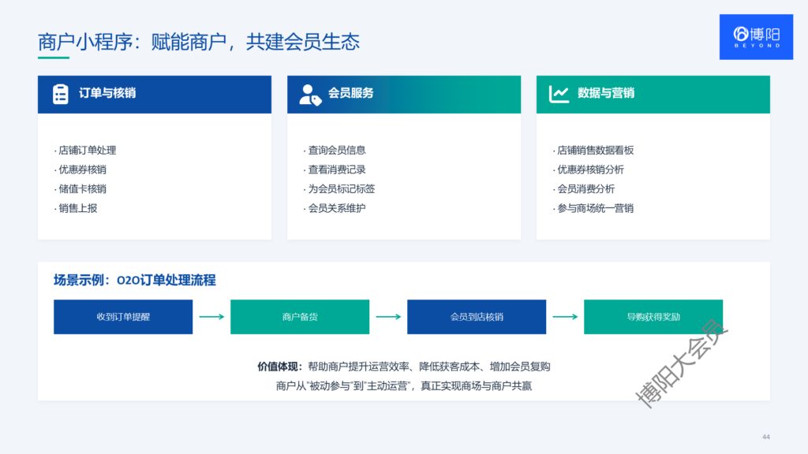Click the arrow after 收到订单提醒
This screenshot has height=454, width=808.
[211, 317]
